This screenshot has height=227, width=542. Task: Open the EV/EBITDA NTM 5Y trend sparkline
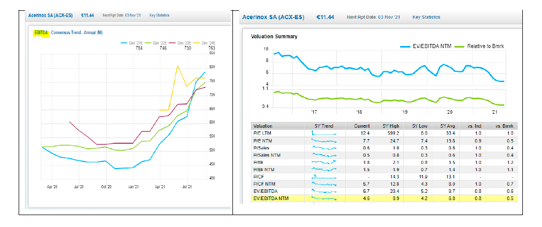click(324, 199)
